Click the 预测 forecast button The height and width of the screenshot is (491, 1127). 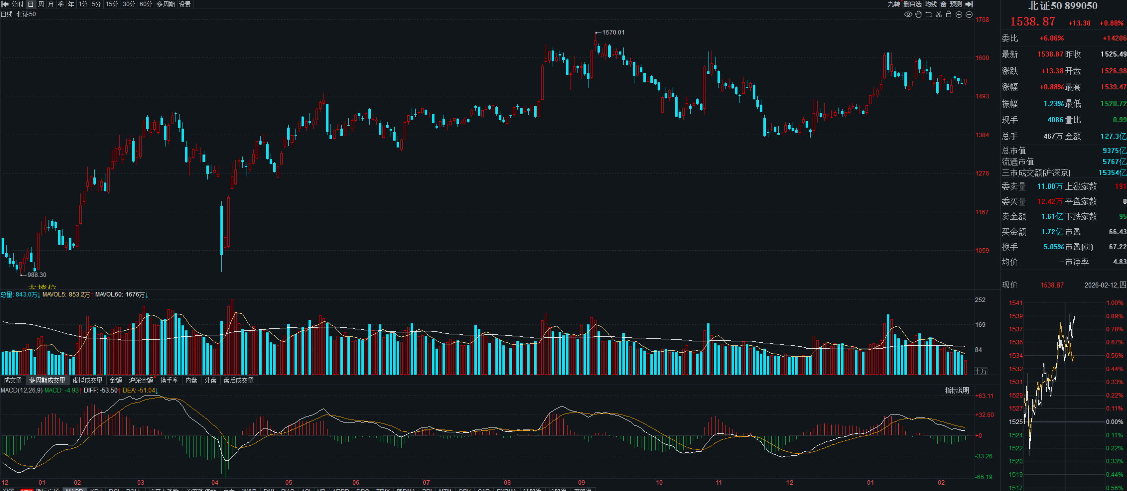[955, 4]
